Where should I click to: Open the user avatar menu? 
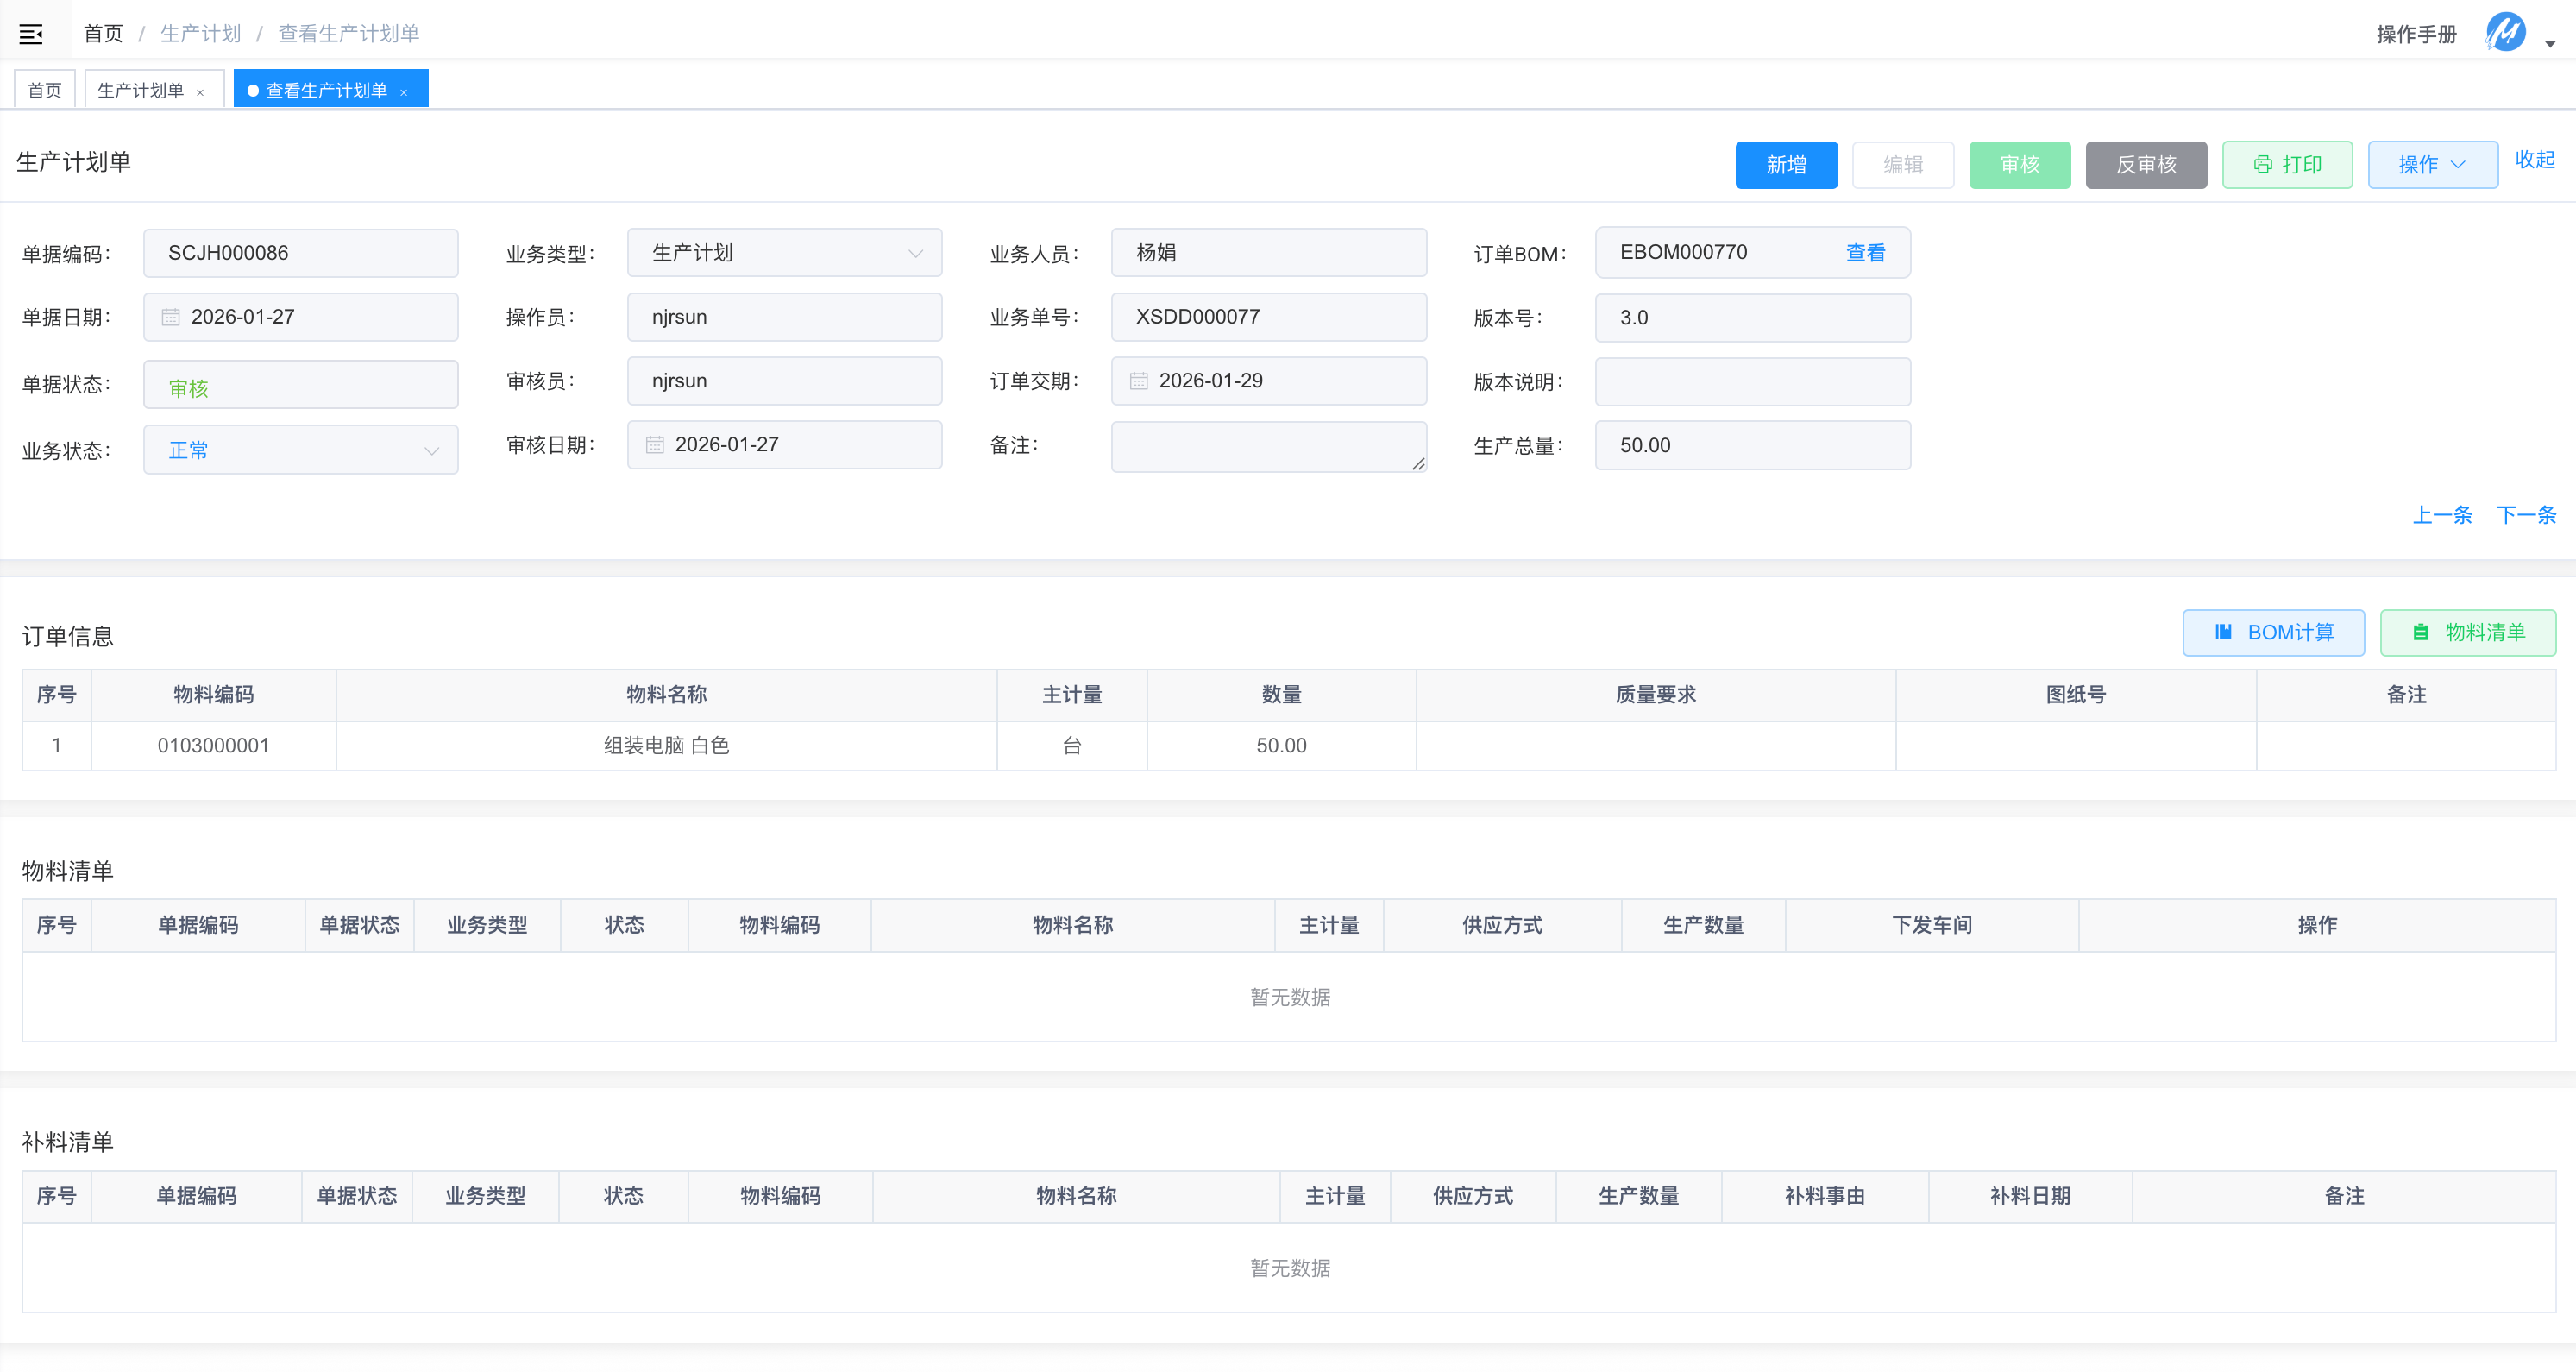(x=2505, y=33)
